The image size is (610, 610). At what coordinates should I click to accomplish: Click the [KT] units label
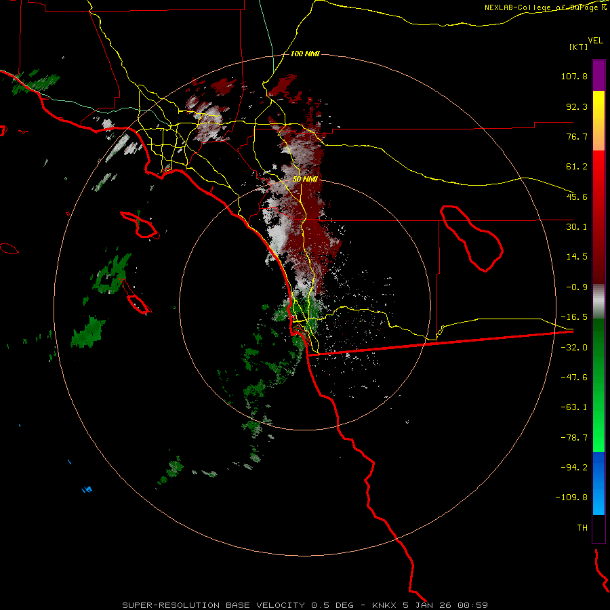[x=578, y=47]
